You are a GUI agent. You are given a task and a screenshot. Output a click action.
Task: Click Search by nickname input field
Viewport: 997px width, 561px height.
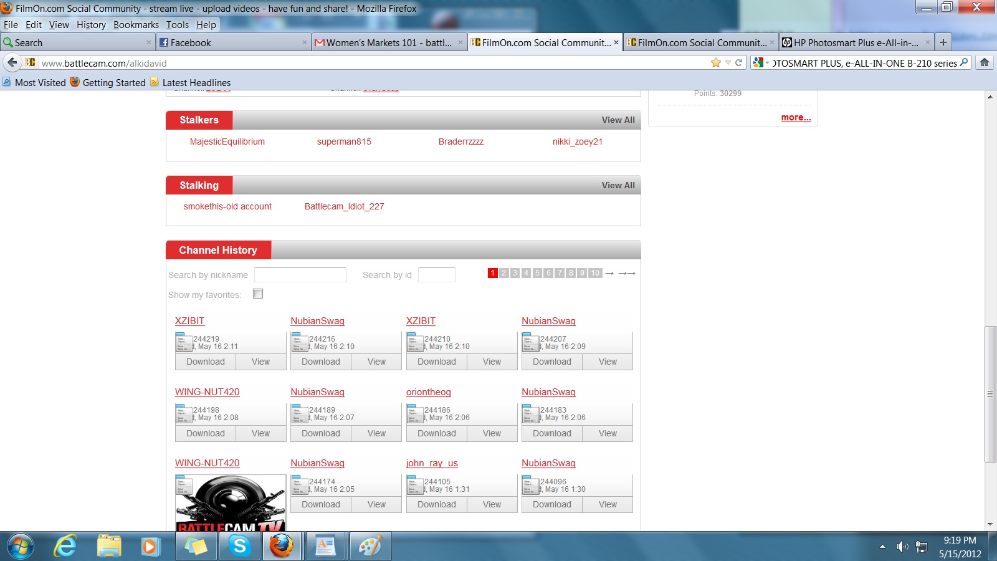[300, 275]
